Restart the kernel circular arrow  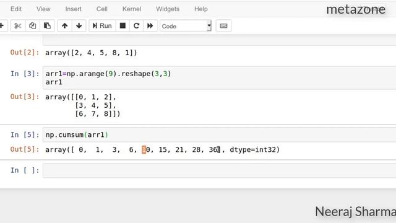click(136, 26)
